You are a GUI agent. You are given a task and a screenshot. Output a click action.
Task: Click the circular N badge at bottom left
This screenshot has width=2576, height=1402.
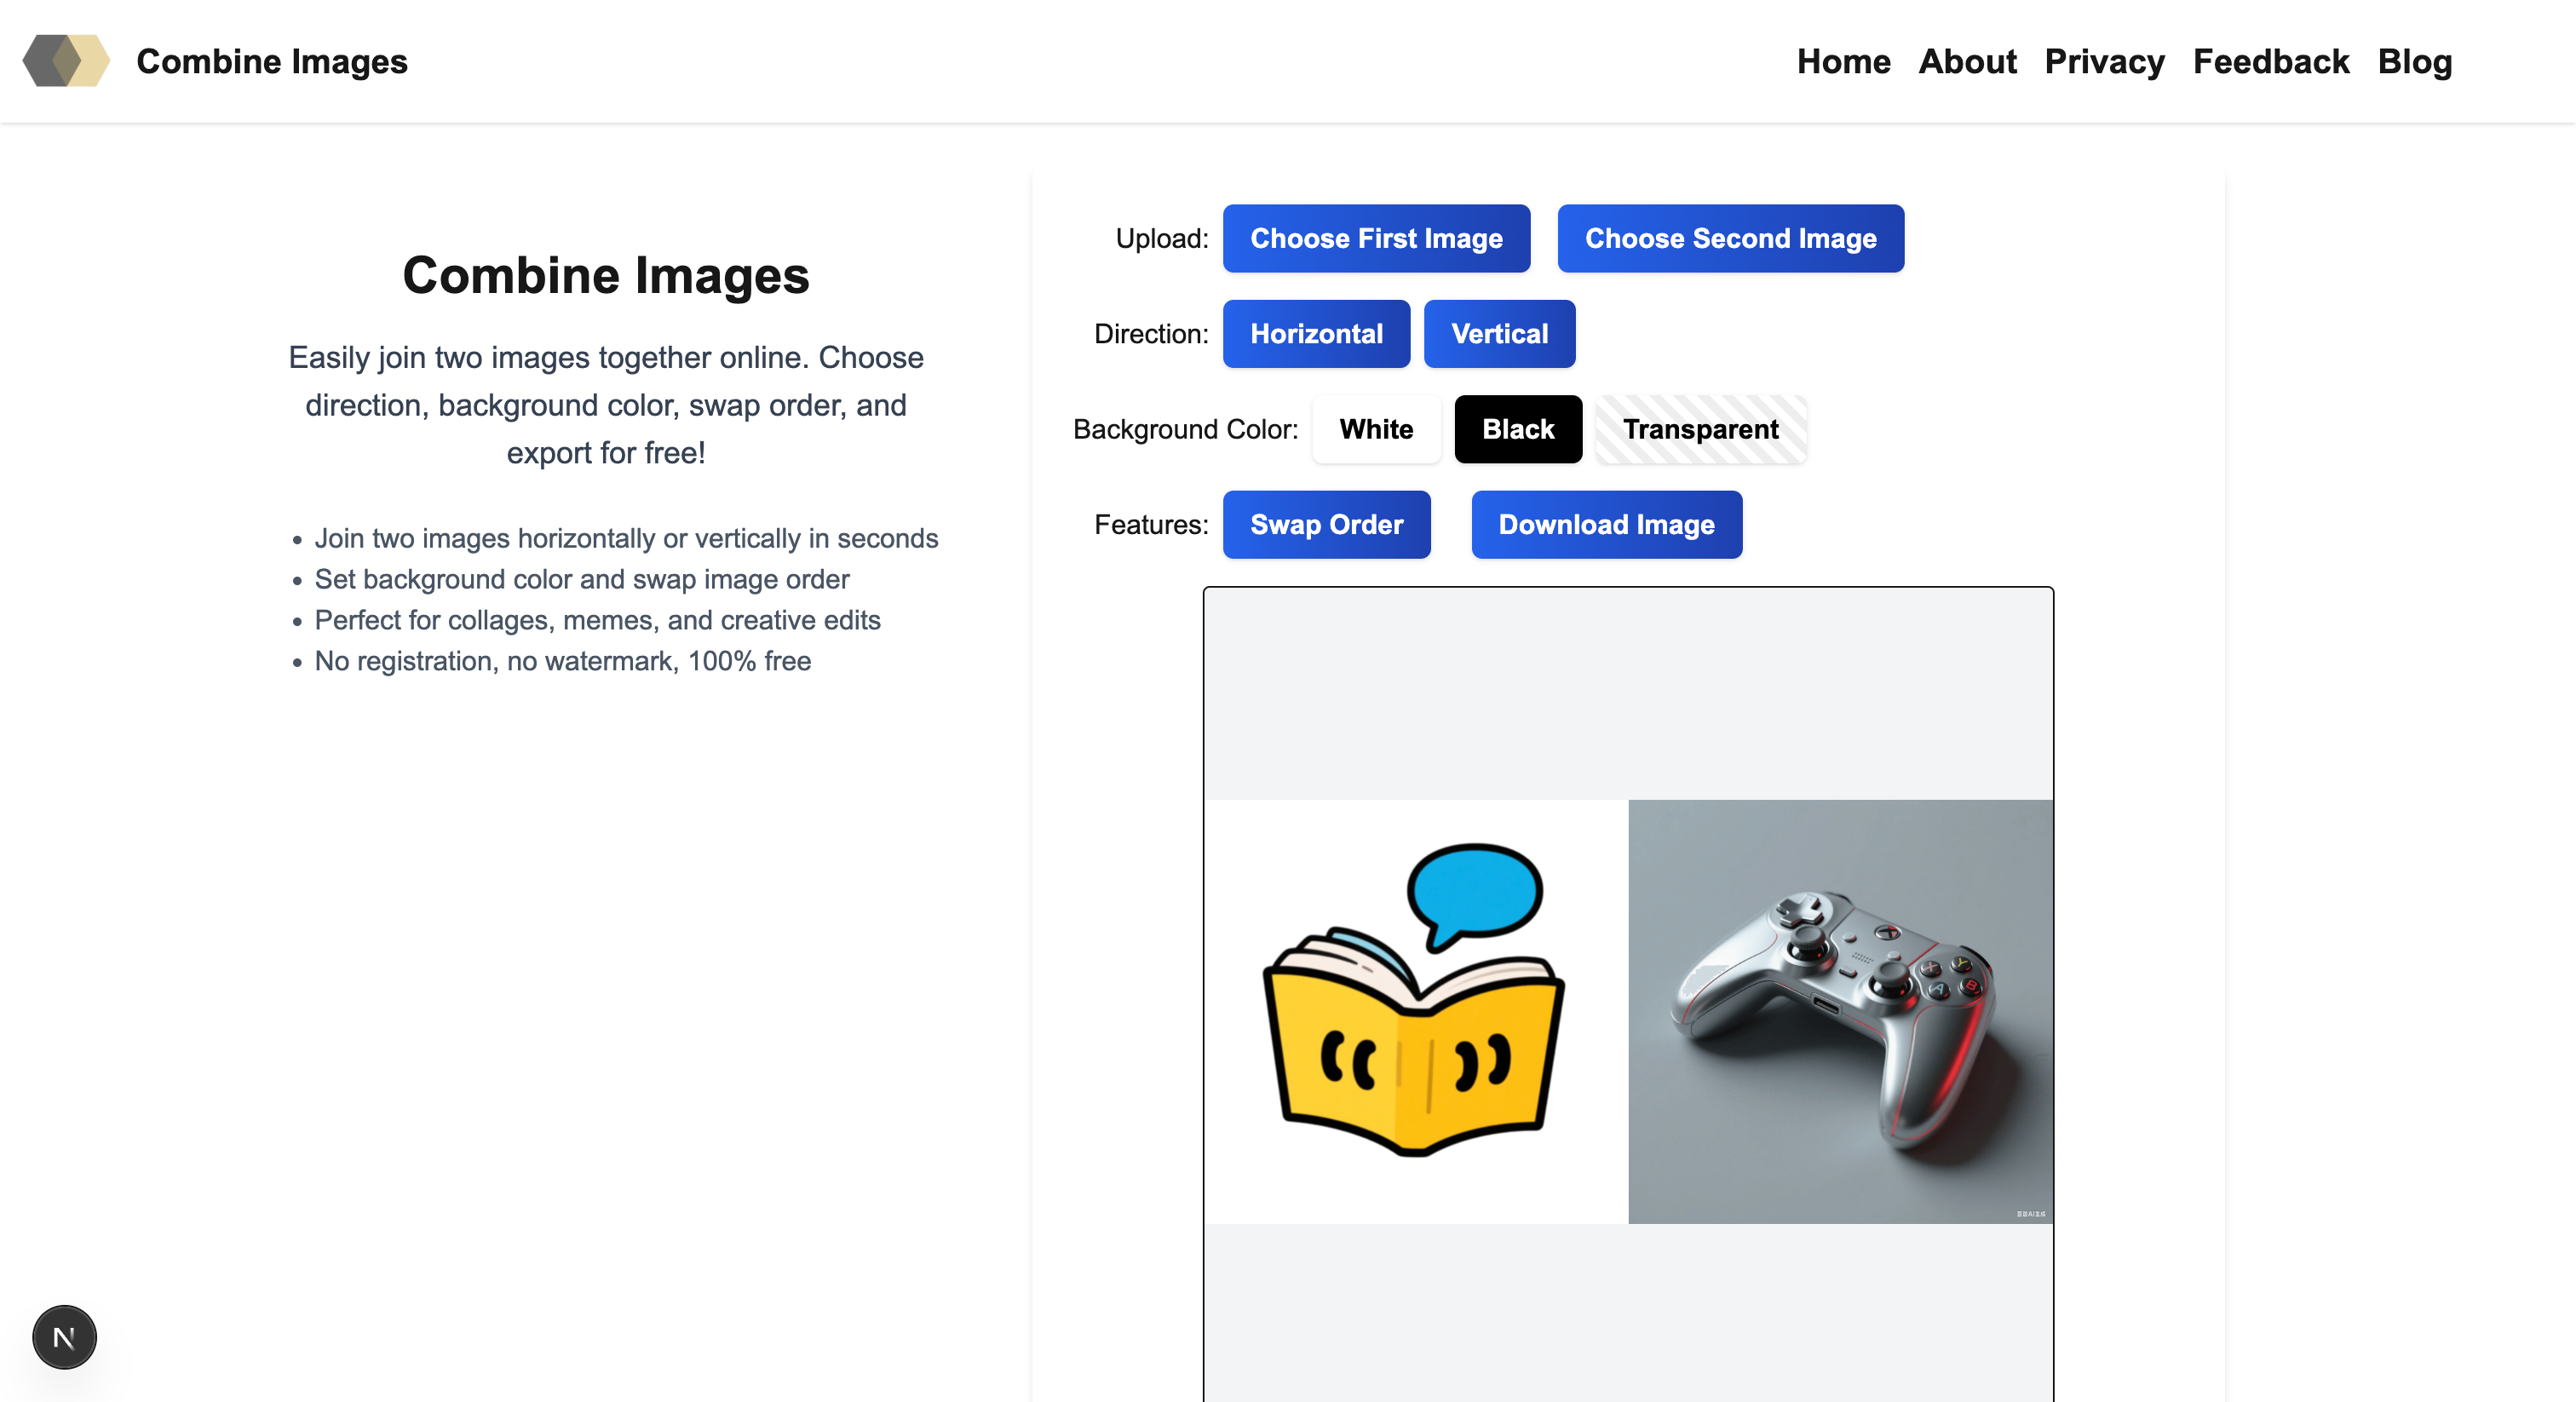(64, 1336)
